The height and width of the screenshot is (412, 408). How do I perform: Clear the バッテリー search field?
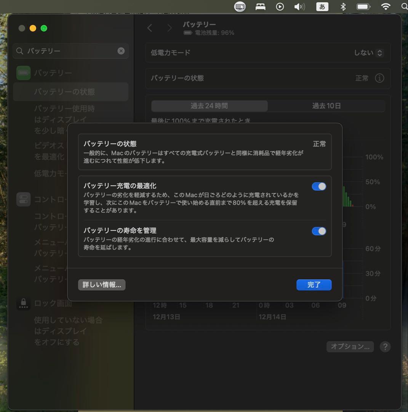tap(121, 51)
